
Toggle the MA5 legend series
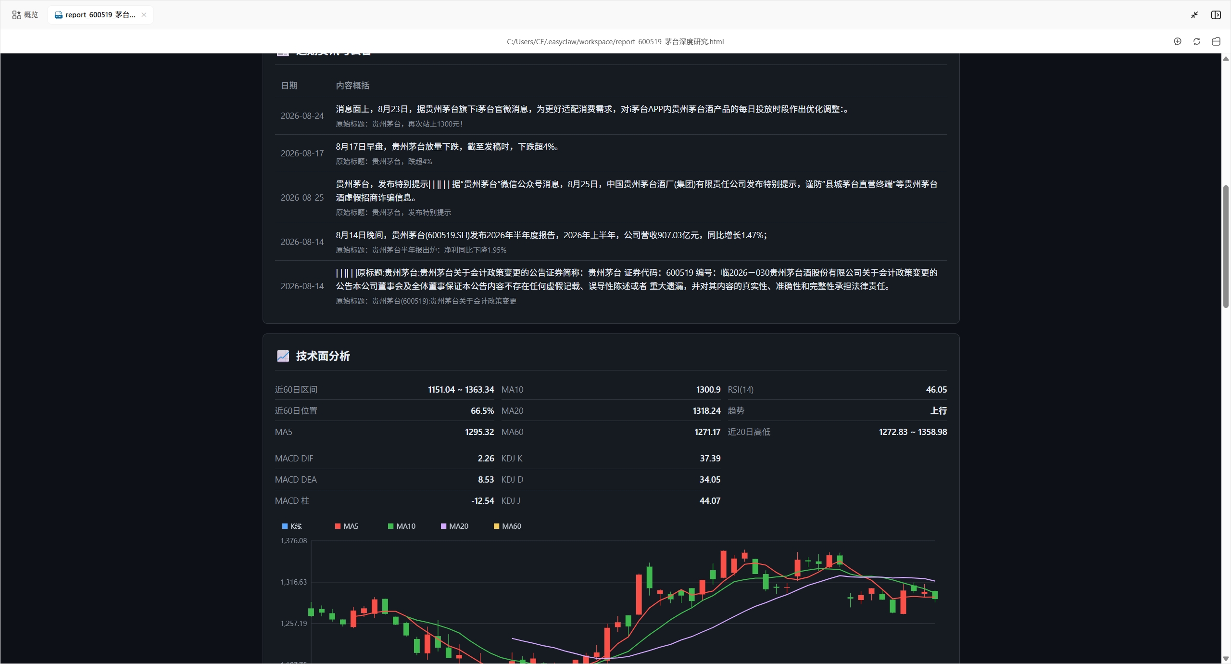point(347,526)
